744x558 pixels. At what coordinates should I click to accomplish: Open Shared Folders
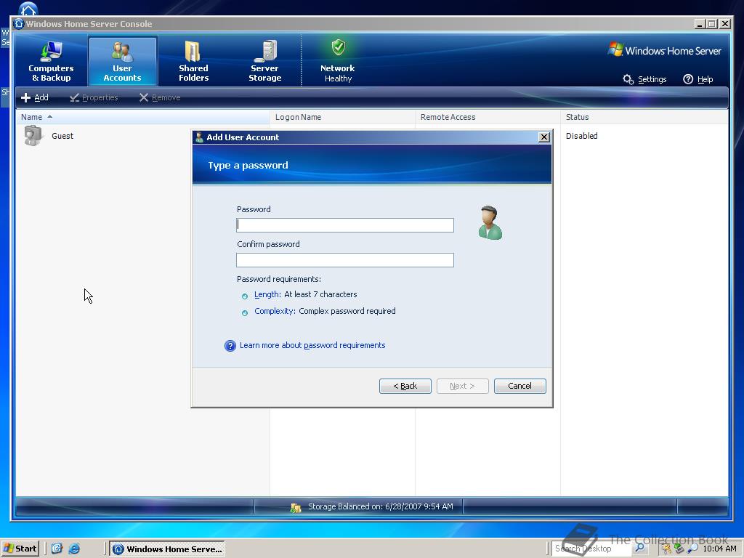coord(193,60)
